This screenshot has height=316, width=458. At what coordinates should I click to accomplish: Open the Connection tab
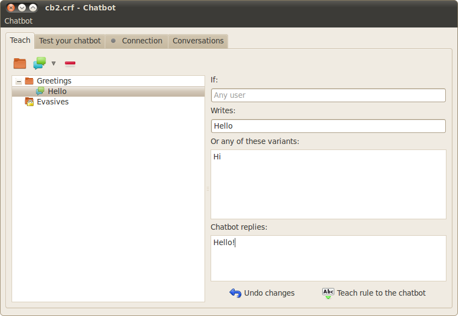tap(137, 41)
